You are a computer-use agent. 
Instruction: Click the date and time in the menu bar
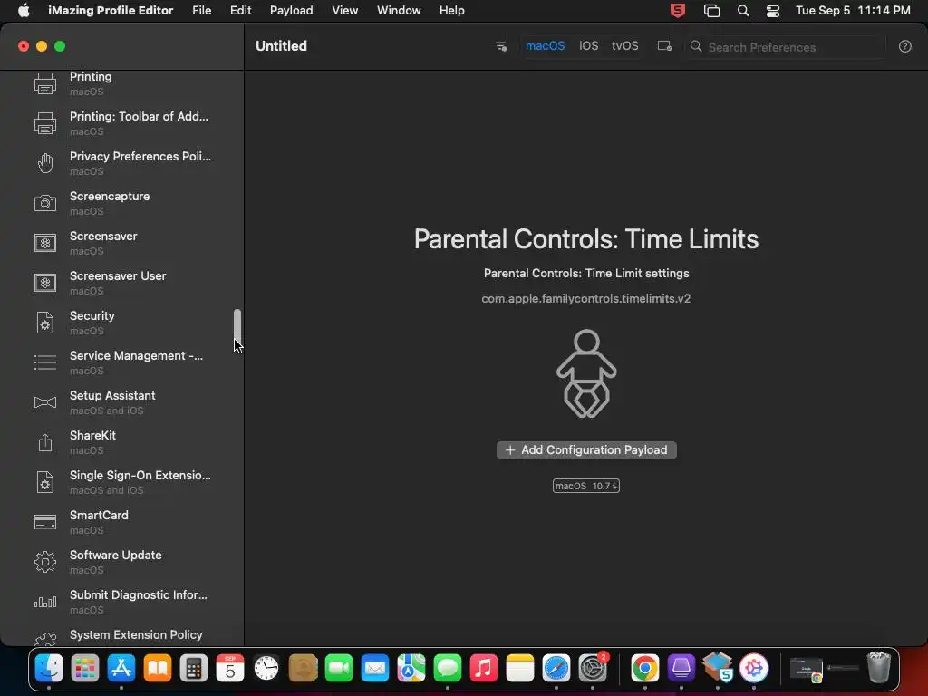tap(853, 11)
